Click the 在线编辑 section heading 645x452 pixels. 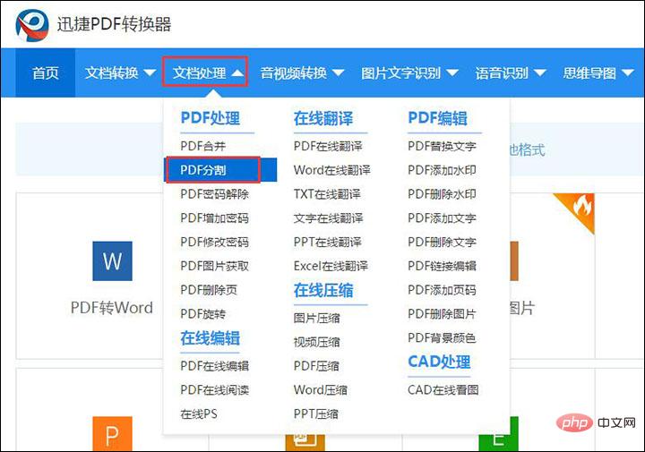[211, 337]
